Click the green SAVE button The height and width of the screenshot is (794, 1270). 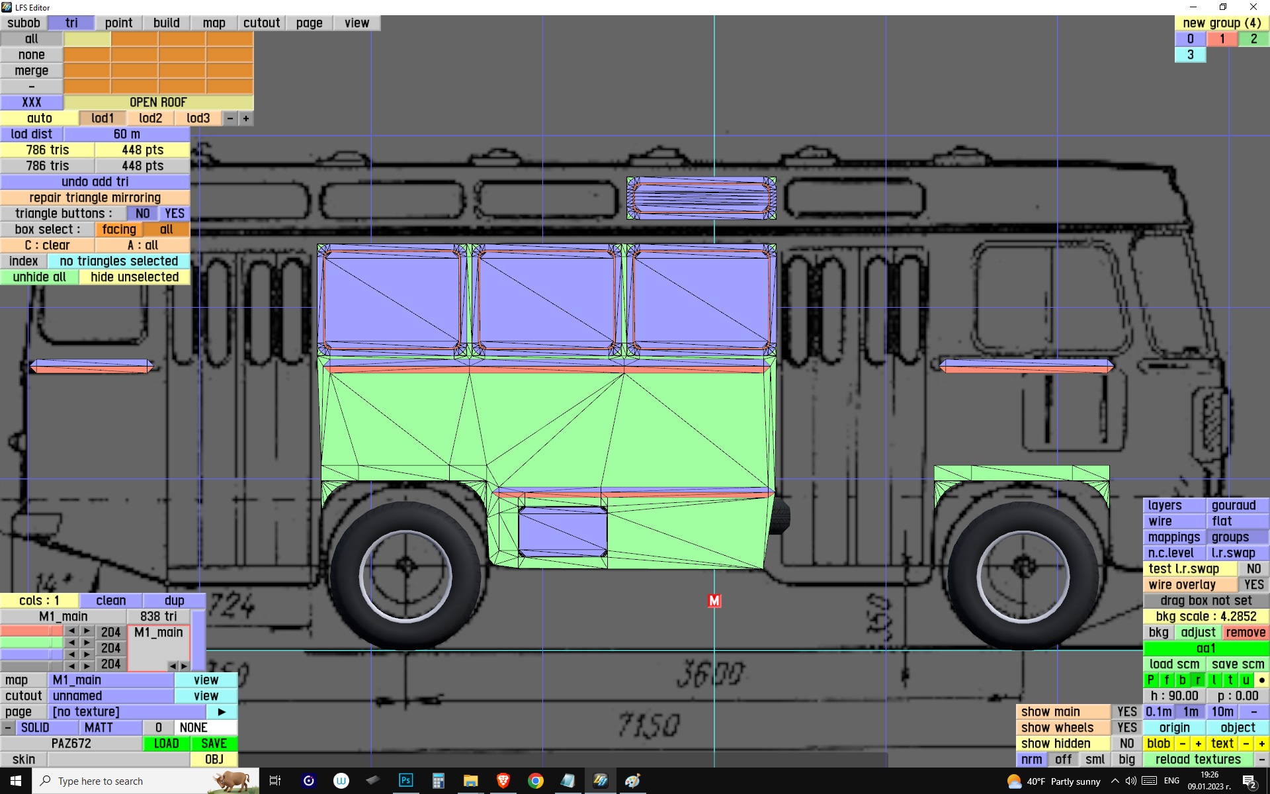tap(214, 744)
